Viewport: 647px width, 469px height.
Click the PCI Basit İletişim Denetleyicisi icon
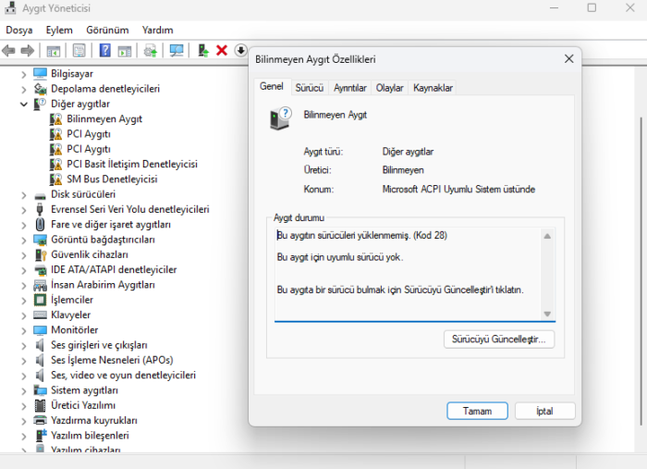coord(55,165)
